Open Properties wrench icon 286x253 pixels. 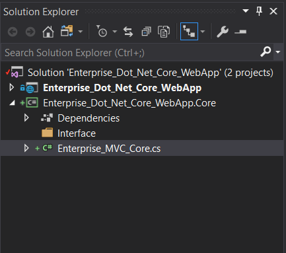click(x=223, y=32)
